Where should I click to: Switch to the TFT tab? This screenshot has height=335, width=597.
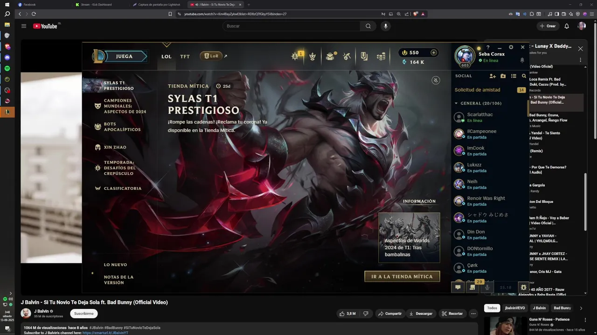185,56
